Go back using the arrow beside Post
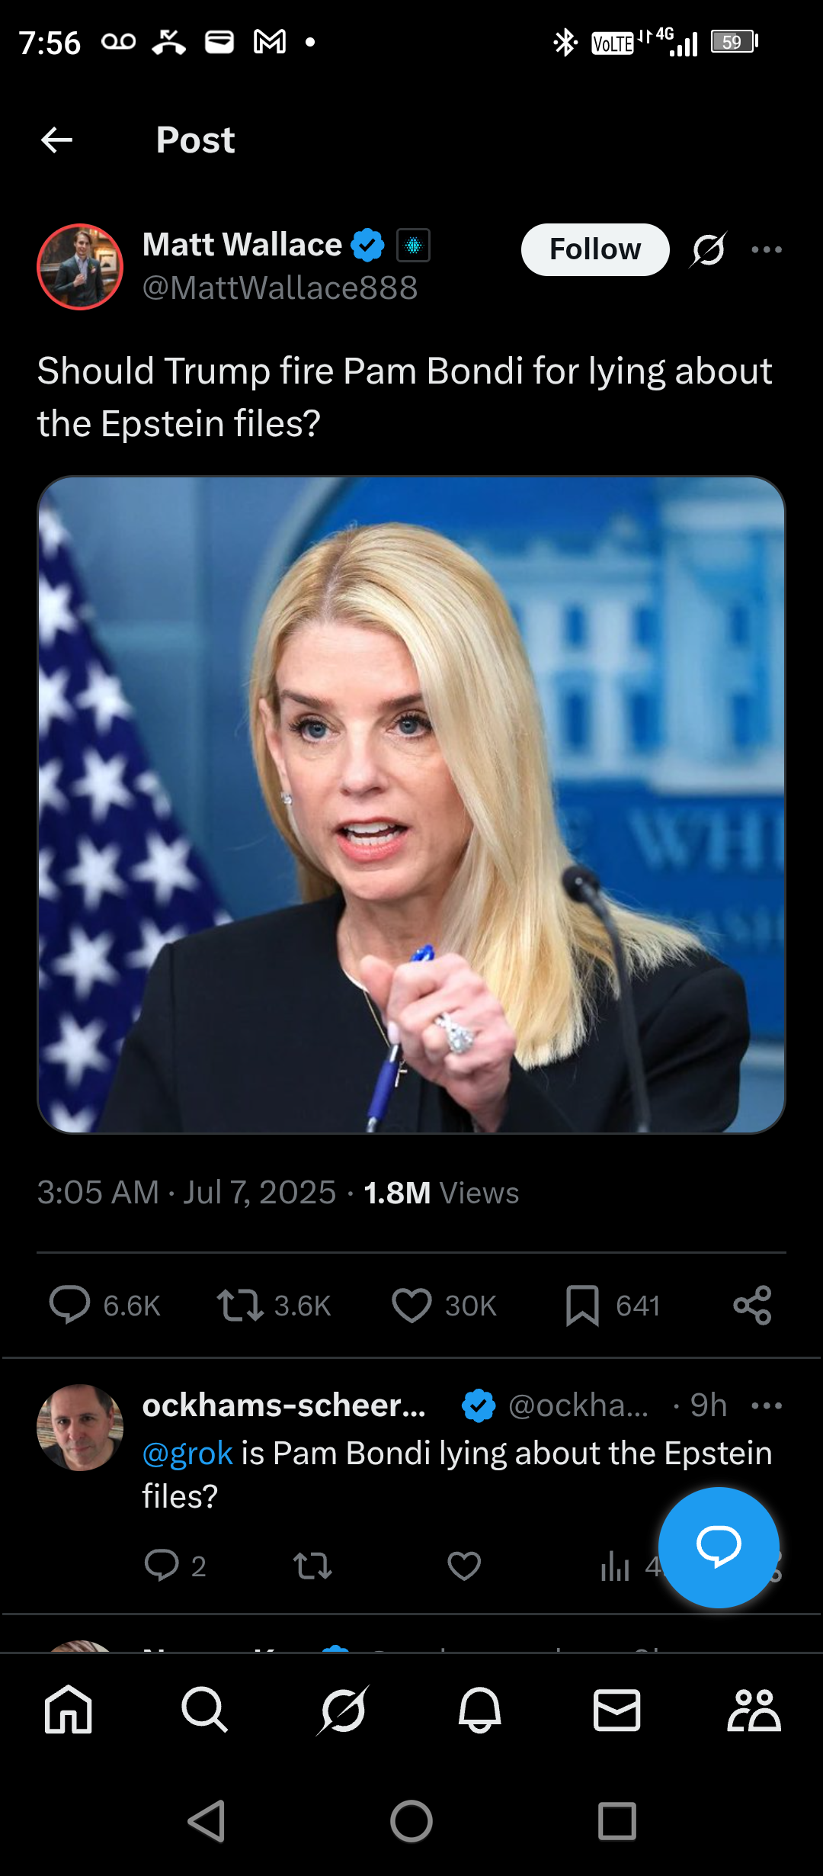This screenshot has width=823, height=1876. pyautogui.click(x=56, y=140)
